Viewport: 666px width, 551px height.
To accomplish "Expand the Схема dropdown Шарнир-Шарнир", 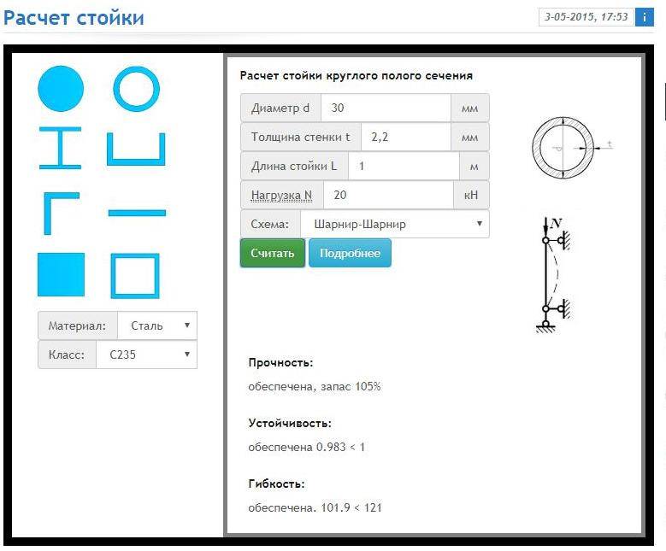I will (395, 224).
